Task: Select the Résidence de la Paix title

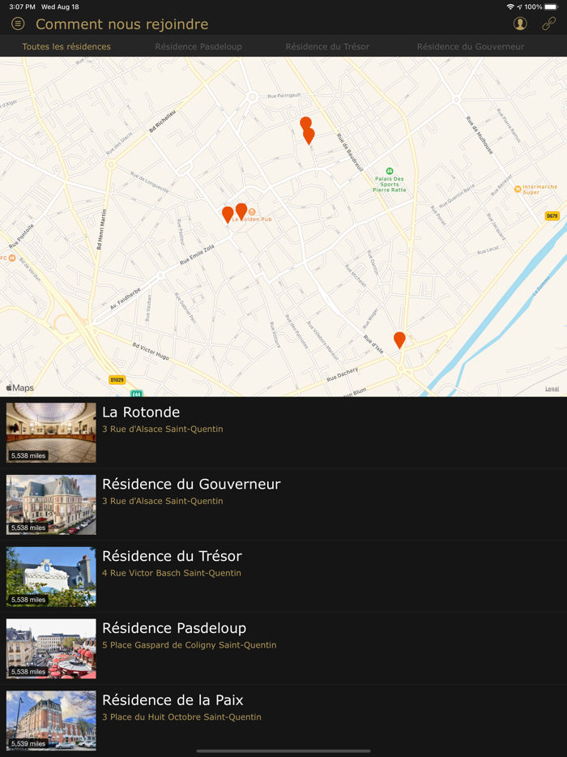Action: coord(173,700)
